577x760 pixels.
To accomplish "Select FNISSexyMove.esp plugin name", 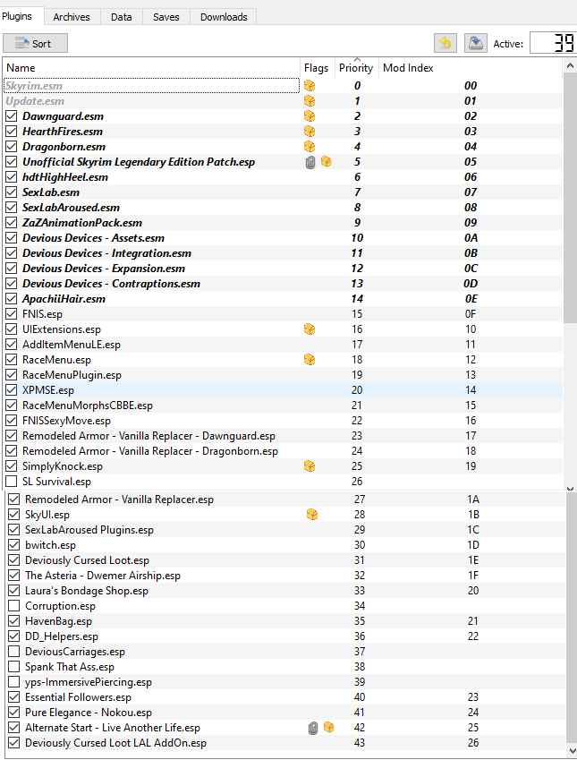I will pos(66,421).
